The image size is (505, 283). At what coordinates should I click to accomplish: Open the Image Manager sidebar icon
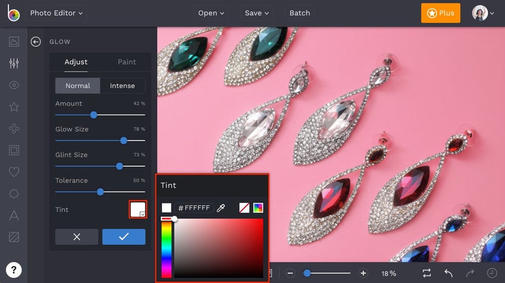(14, 41)
